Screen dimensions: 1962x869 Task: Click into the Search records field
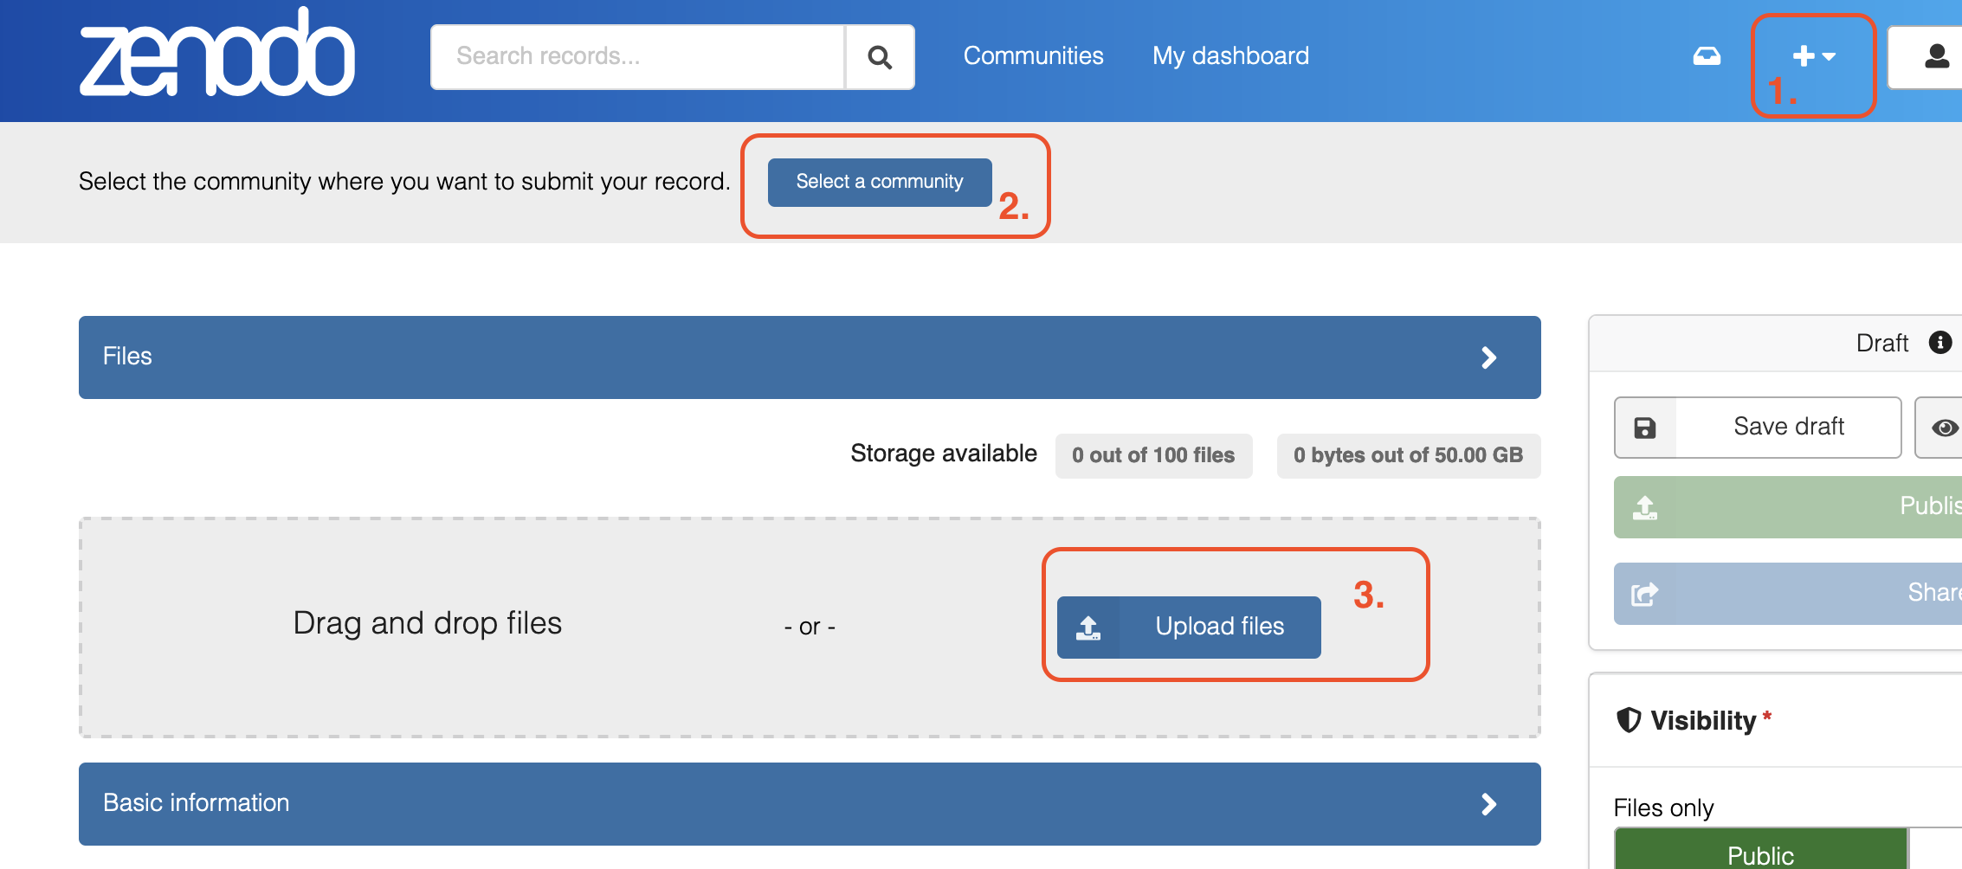(x=637, y=57)
